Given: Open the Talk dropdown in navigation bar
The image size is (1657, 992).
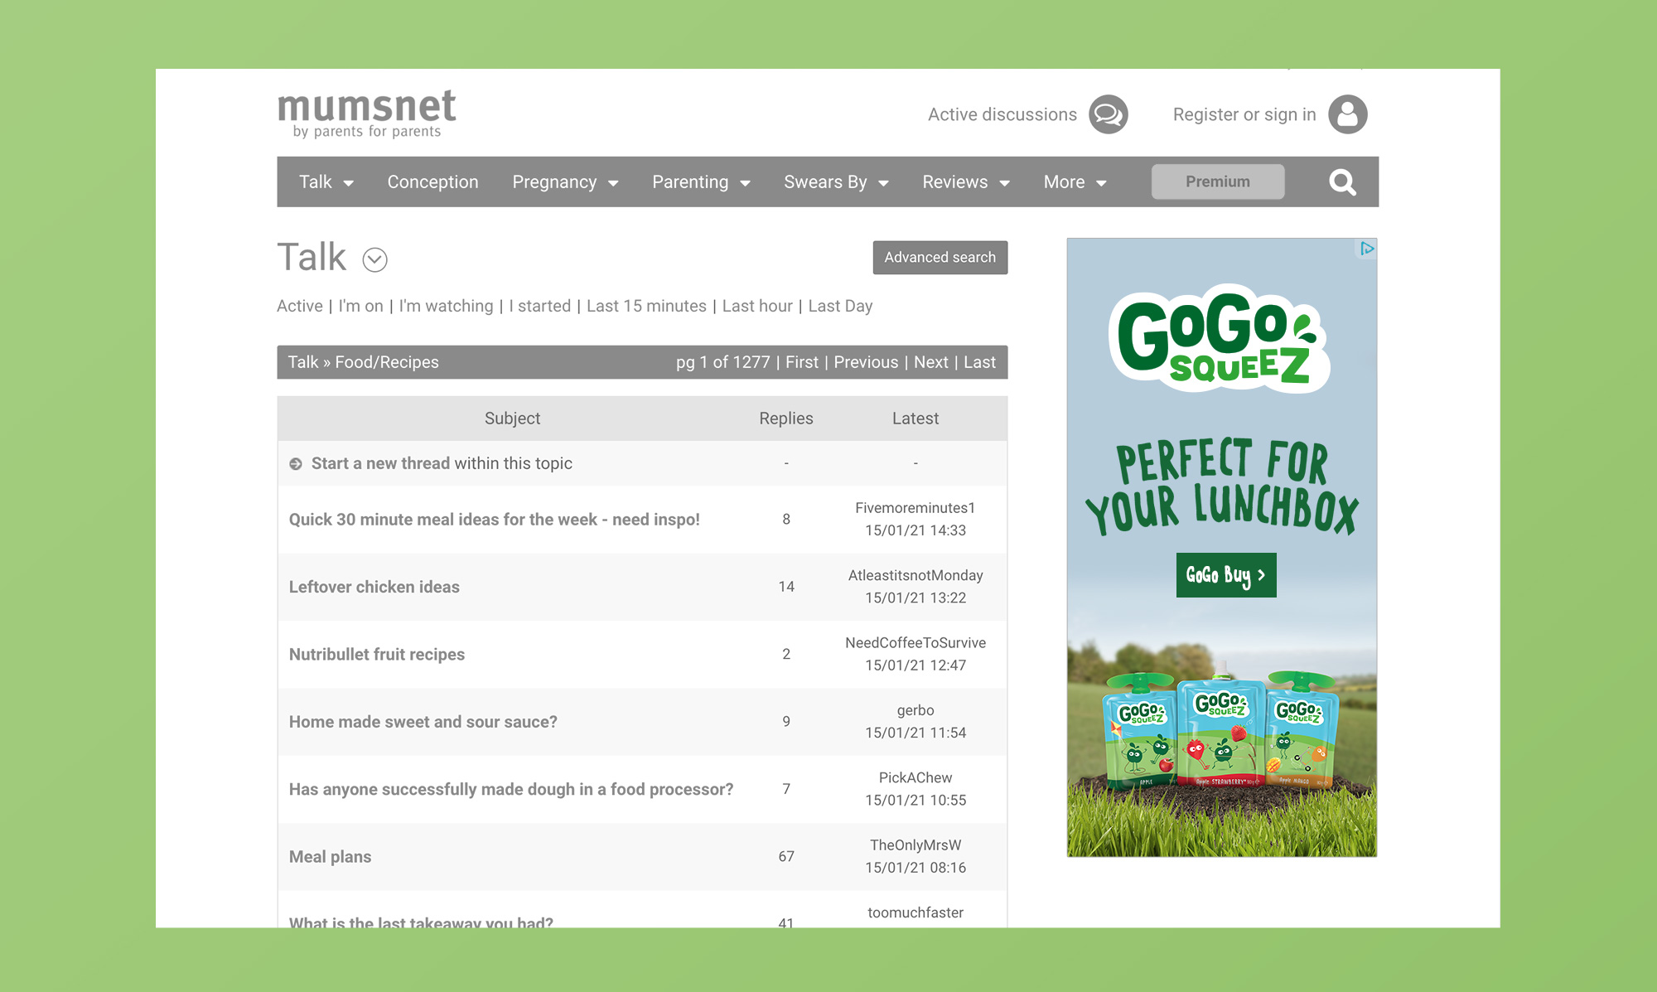Looking at the screenshot, I should tap(326, 182).
